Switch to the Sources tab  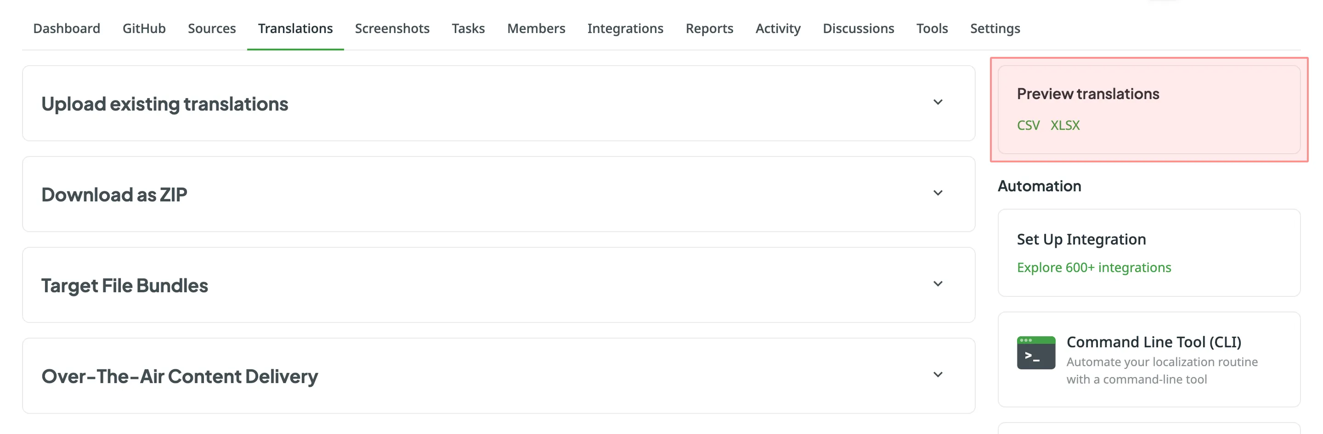pyautogui.click(x=212, y=28)
